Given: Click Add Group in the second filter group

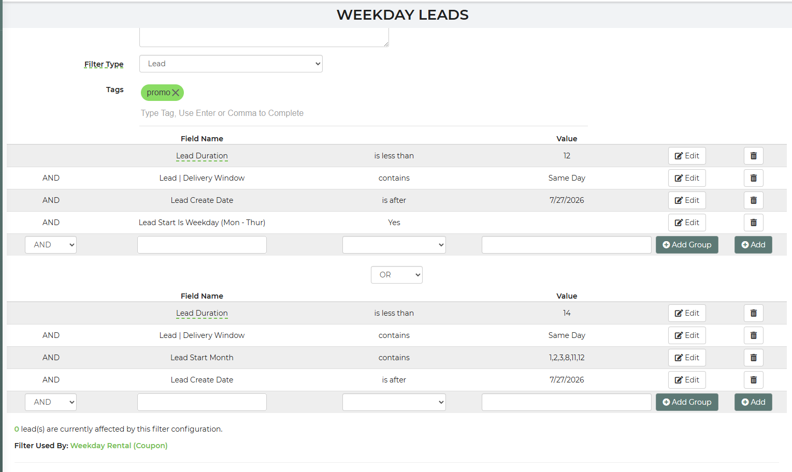Looking at the screenshot, I should click(x=687, y=402).
